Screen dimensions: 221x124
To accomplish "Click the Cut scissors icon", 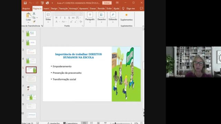I will point(34,14).
